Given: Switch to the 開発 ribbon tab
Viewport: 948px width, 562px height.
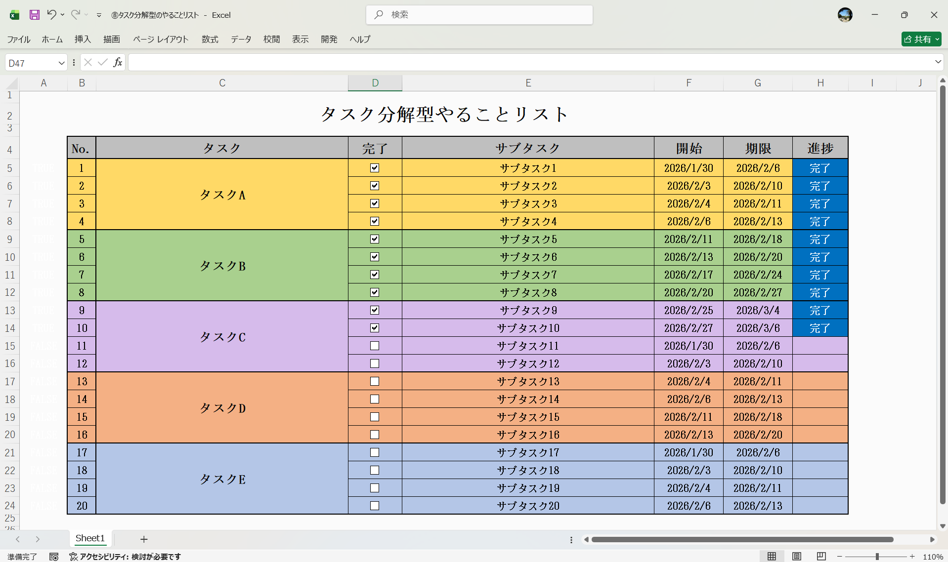Looking at the screenshot, I should point(329,39).
